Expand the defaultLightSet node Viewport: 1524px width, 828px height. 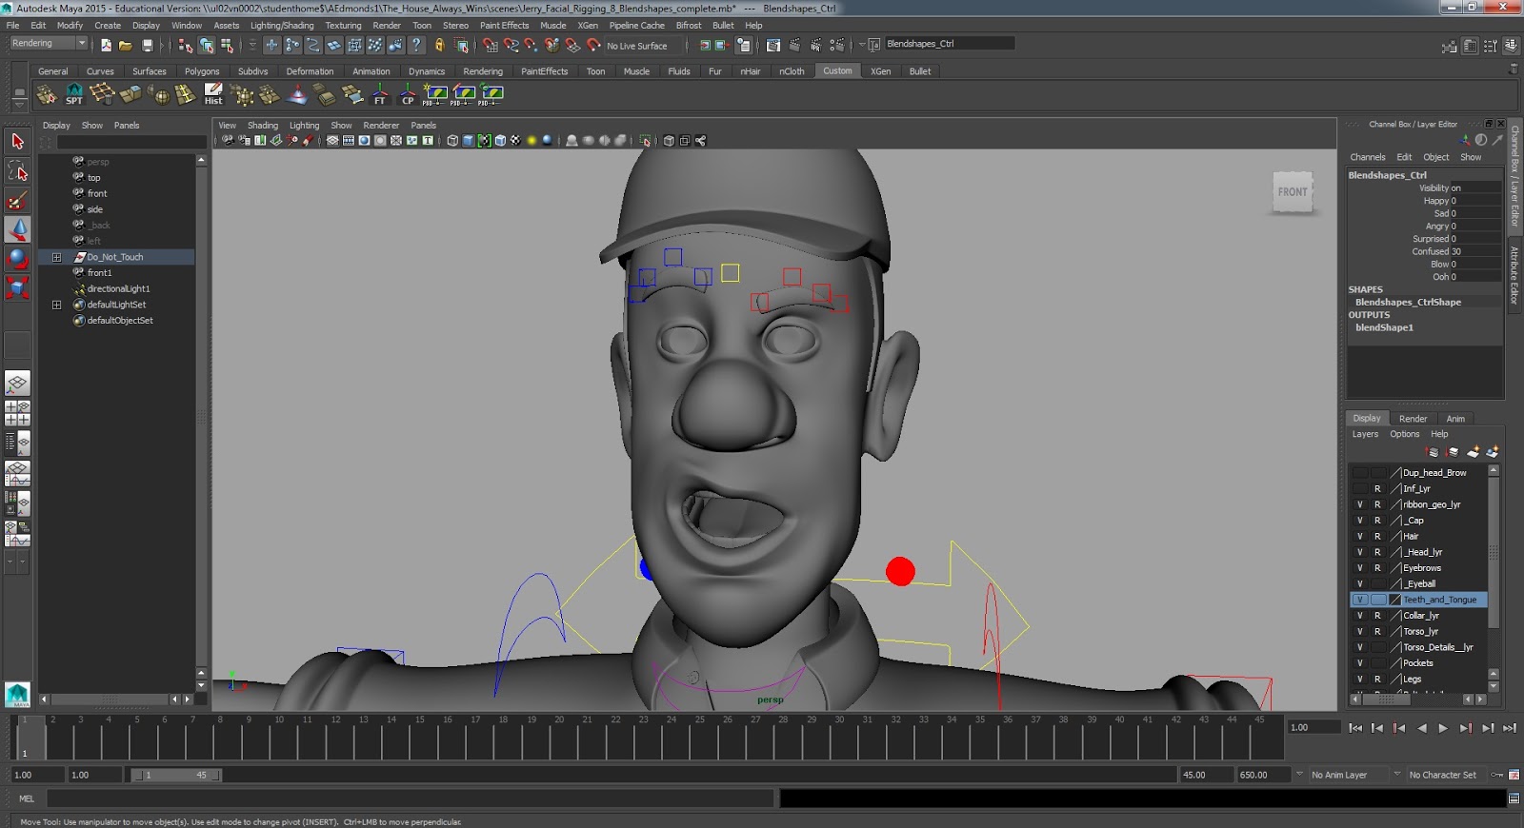click(x=57, y=305)
